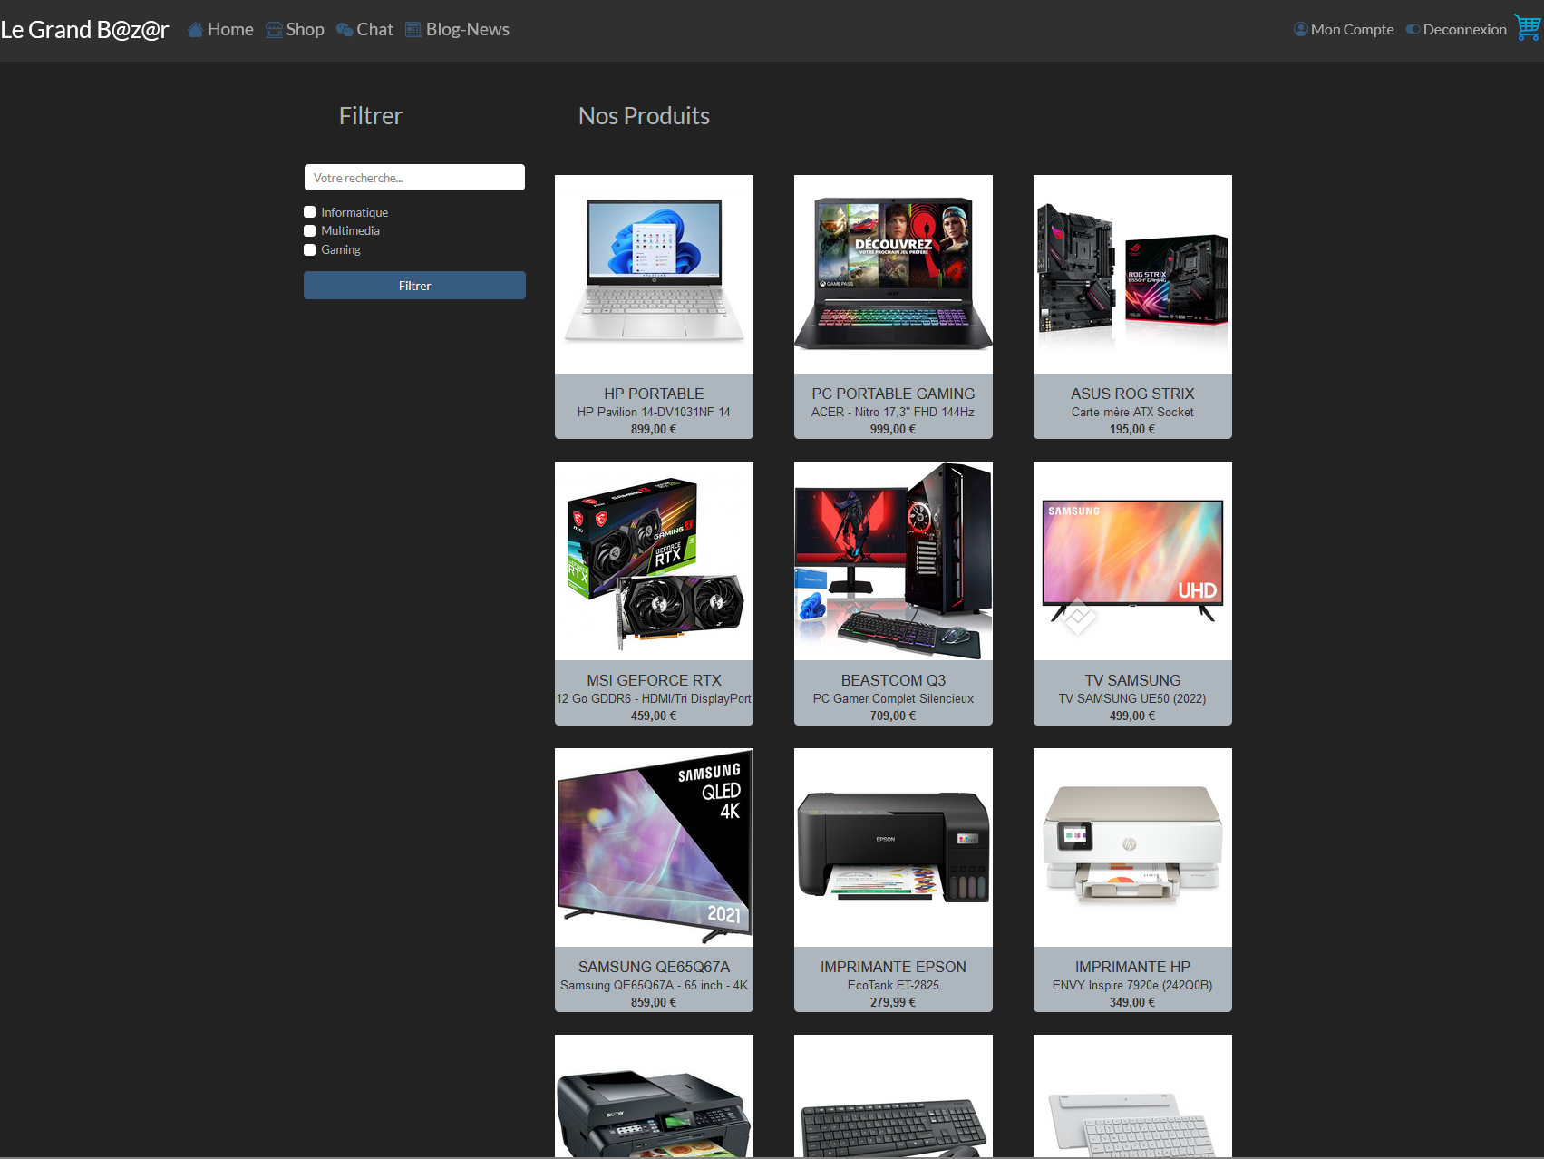Click 'EcoTank ET-2825' description

pos(893,985)
